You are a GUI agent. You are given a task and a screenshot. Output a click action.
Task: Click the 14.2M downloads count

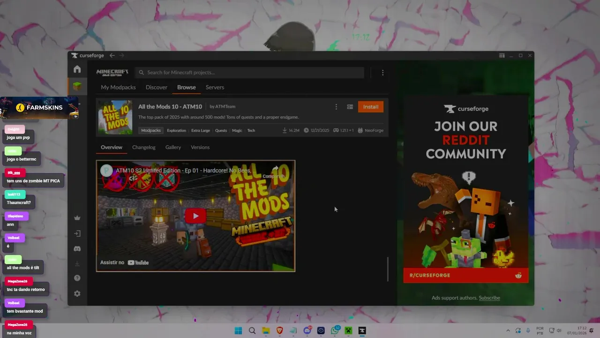point(291,131)
